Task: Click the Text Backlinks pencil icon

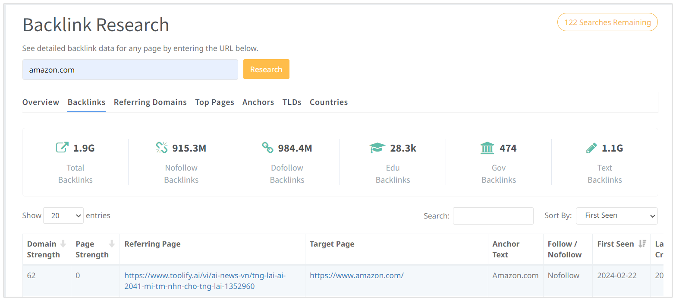Action: point(591,148)
